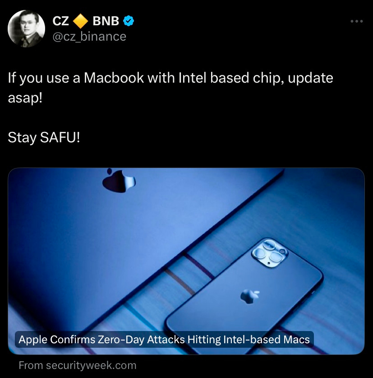Open the @cz_binance handle link
Image resolution: width=373 pixels, height=378 pixels.
point(89,37)
